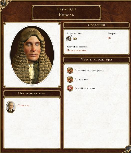The image size is (131, 153).
Task: Click the age value 26
Action: [109, 38]
